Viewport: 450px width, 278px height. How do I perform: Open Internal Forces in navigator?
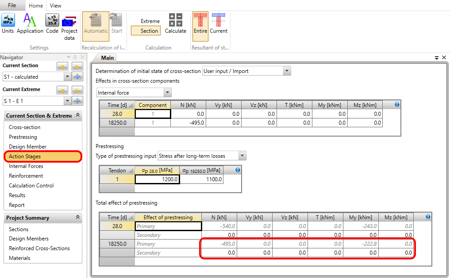[x=26, y=166]
